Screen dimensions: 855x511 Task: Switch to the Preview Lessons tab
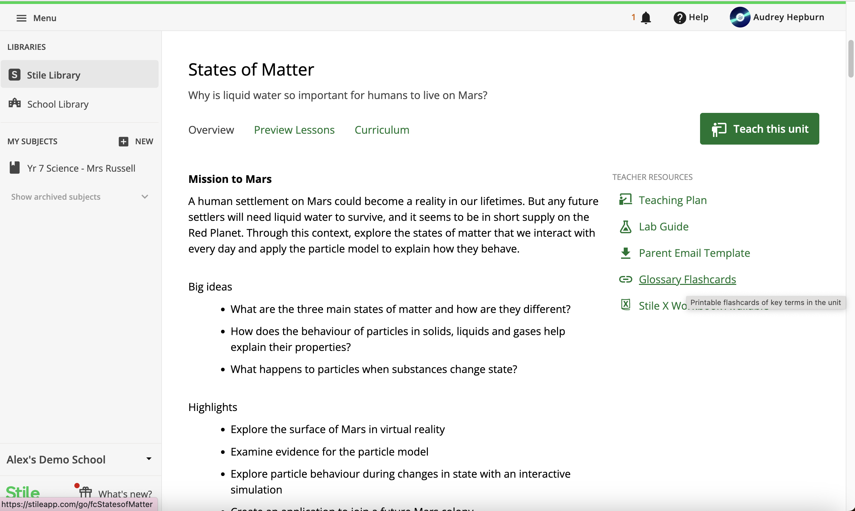294,130
